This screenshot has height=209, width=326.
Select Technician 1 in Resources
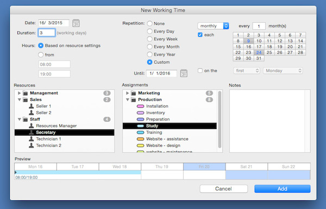click(x=65, y=139)
